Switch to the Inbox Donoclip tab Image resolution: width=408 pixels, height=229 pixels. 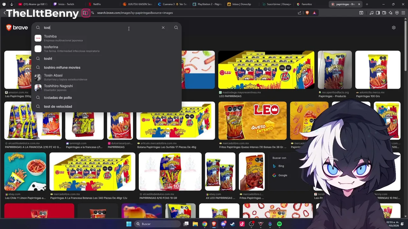tap(242, 4)
